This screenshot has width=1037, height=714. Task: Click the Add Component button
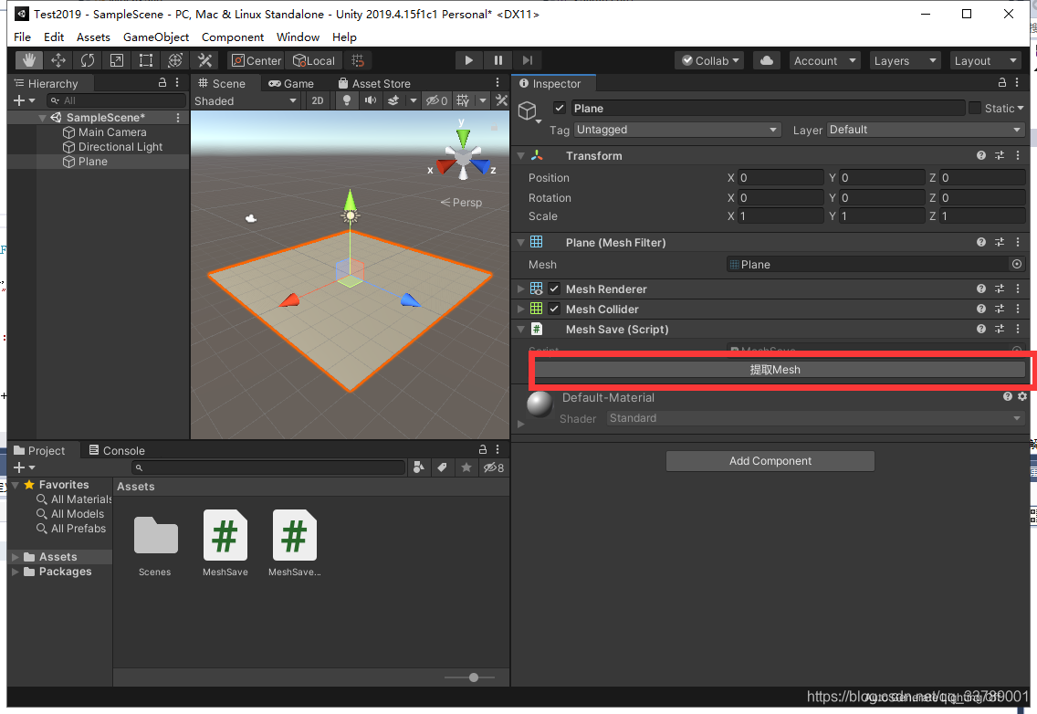(770, 461)
